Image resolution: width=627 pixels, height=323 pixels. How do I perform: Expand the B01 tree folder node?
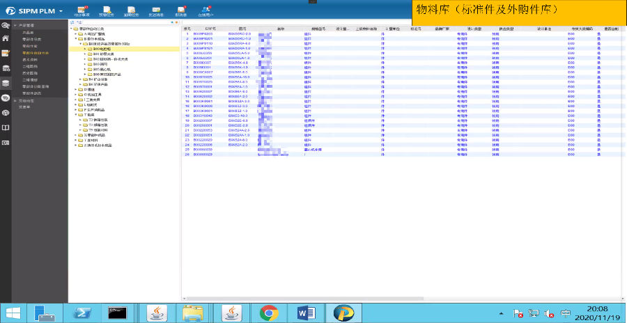tap(84, 55)
